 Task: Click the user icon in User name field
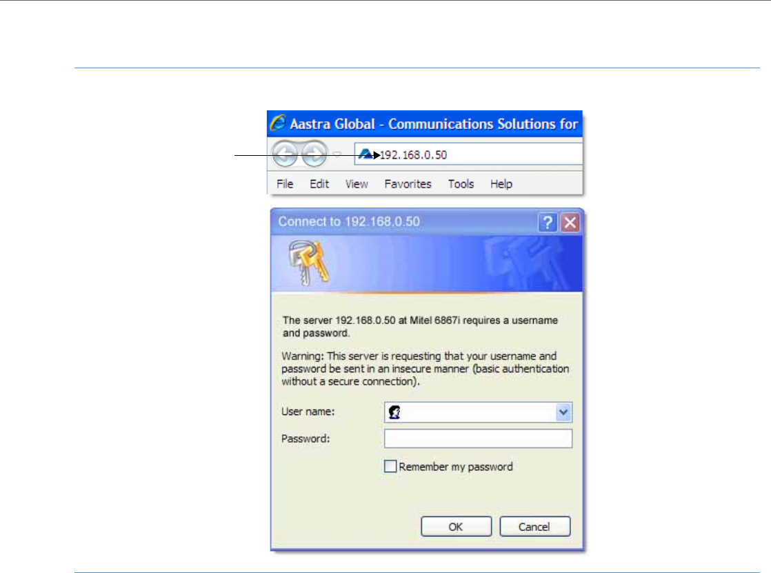click(394, 412)
